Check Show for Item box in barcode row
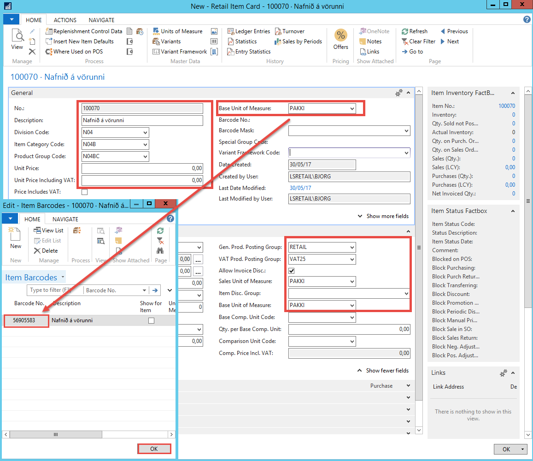 (x=151, y=320)
